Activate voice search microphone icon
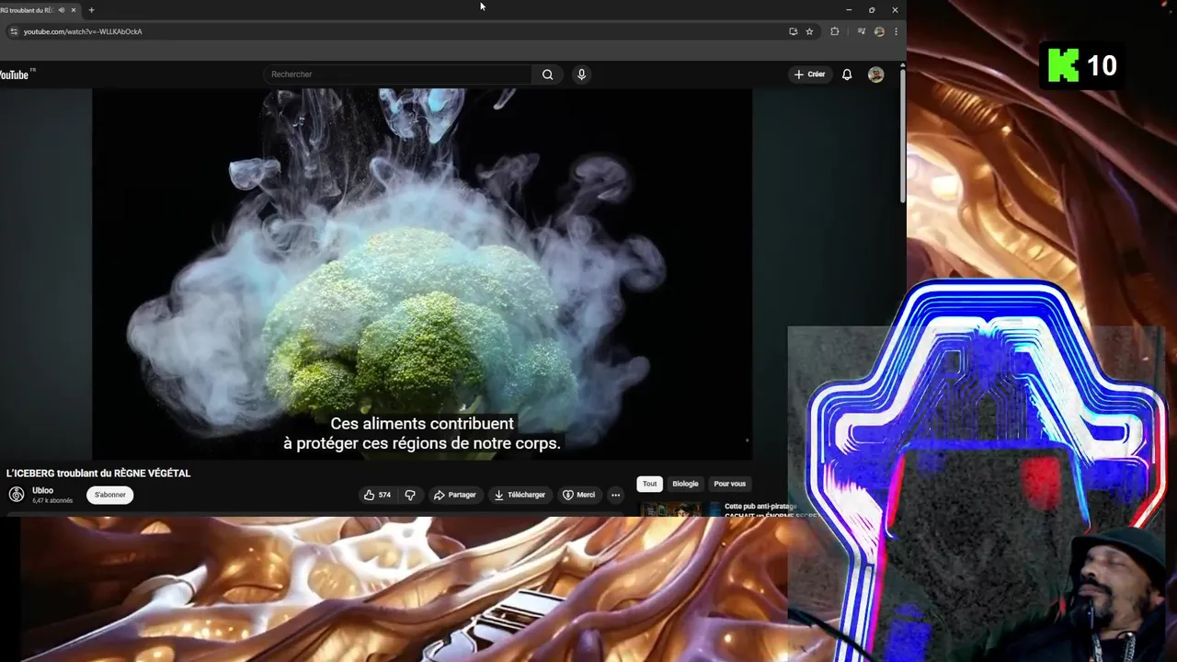The image size is (1177, 662). point(581,74)
